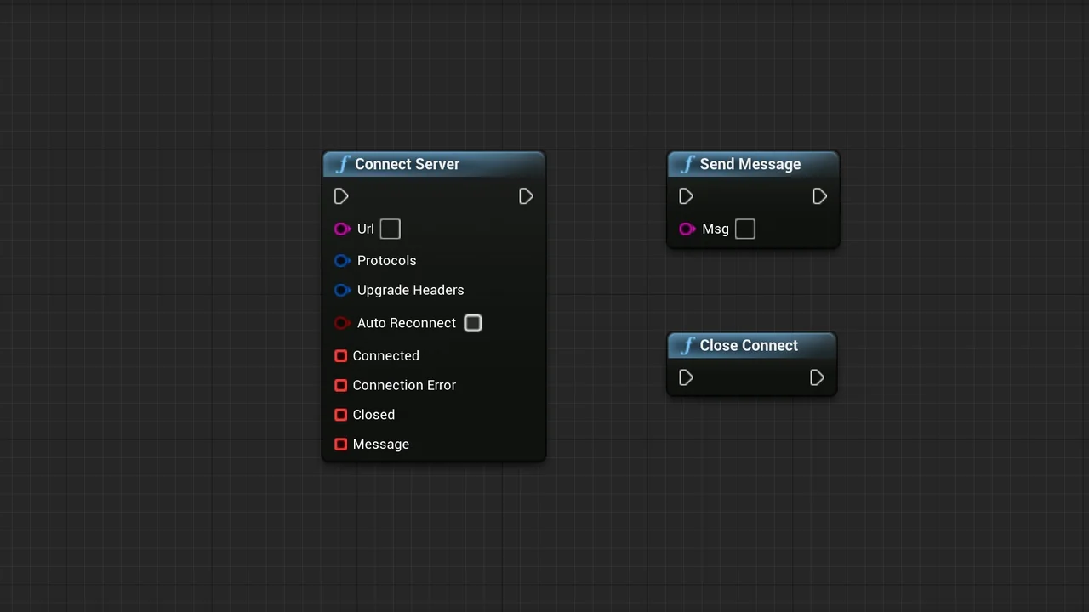Click the Url input pin icon
Screen dimensions: 1089x612
pos(342,229)
